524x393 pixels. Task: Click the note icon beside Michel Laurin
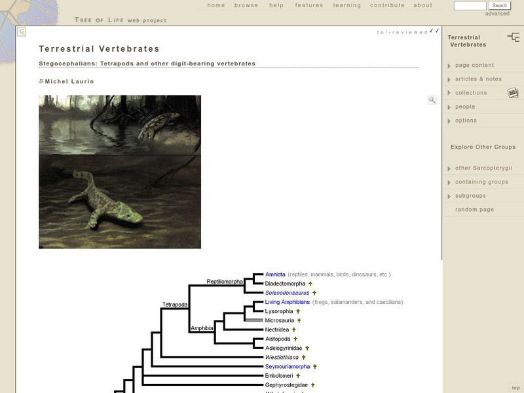pos(41,81)
